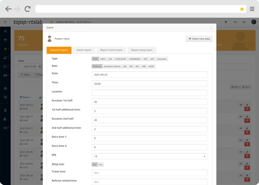259x185 pixels.
Task: Select UEFA as the game Type
Action: tap(103, 59)
